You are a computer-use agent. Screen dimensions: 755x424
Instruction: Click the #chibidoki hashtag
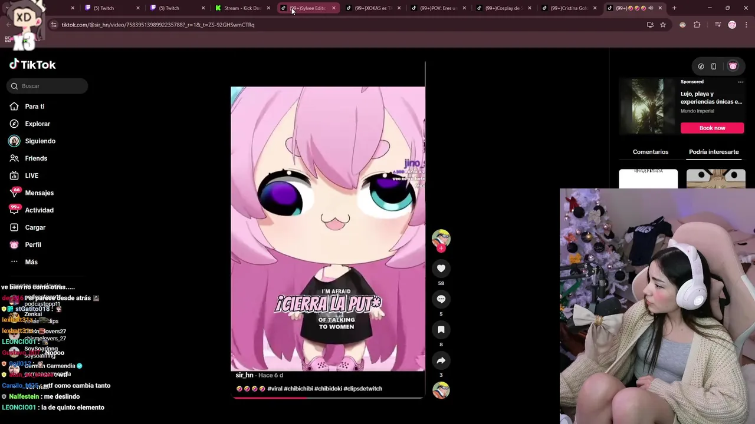click(x=328, y=389)
